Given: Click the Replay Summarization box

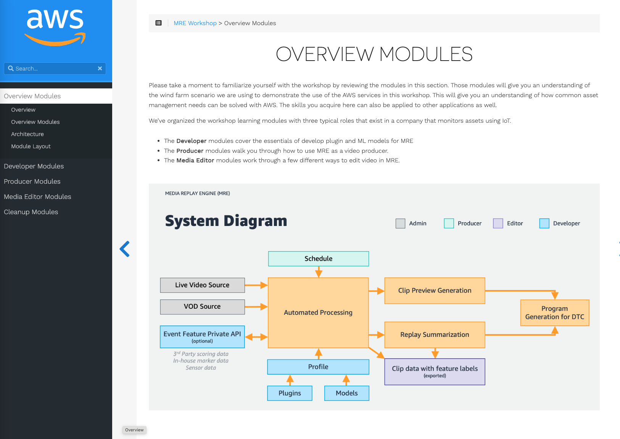Looking at the screenshot, I should click(x=435, y=335).
